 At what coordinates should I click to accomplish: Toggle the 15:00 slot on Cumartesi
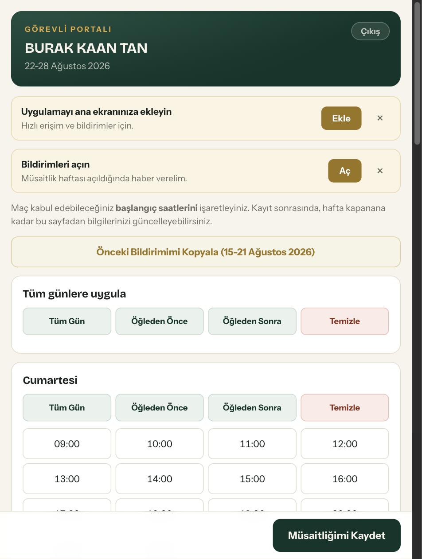point(252,479)
